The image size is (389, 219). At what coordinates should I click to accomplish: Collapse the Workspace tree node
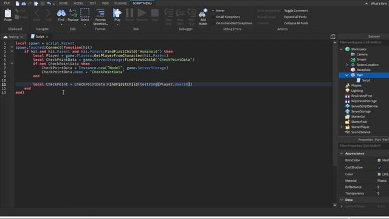tap(342, 49)
